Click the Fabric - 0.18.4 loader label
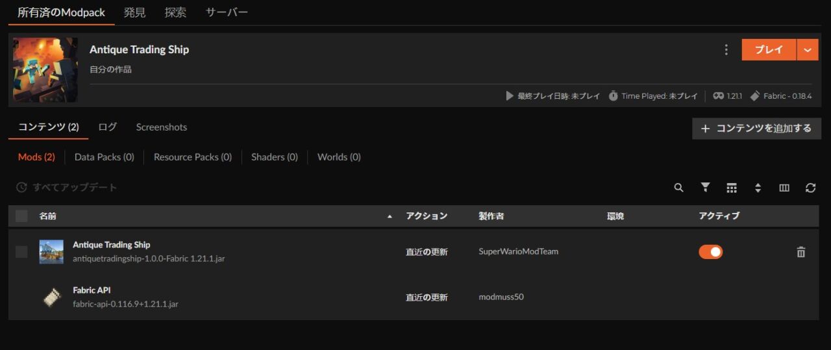 tap(788, 96)
